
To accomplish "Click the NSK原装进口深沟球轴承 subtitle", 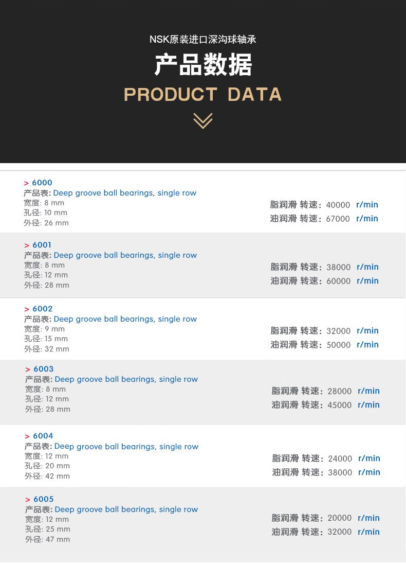I will 203,40.
